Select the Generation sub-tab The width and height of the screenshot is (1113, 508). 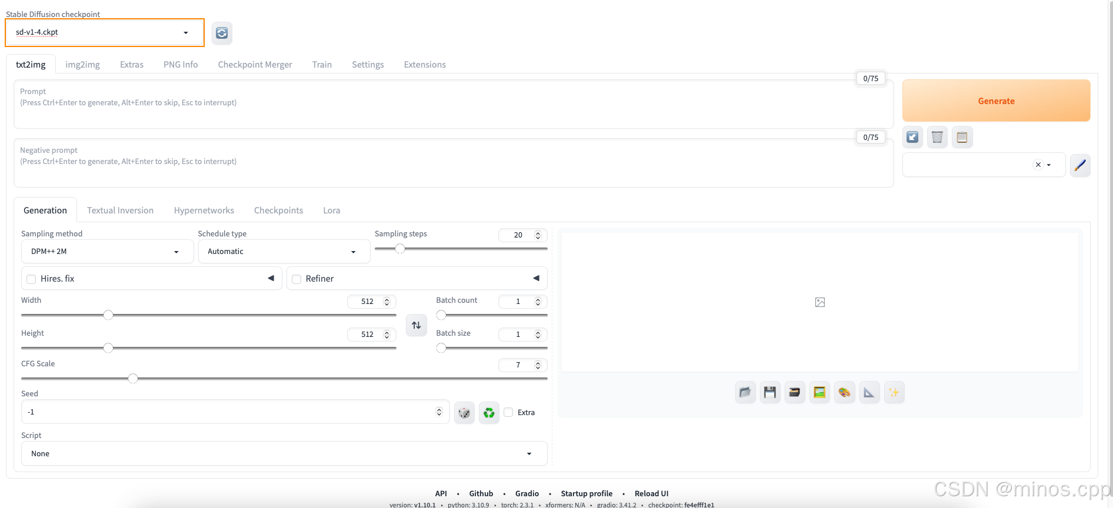tap(45, 210)
